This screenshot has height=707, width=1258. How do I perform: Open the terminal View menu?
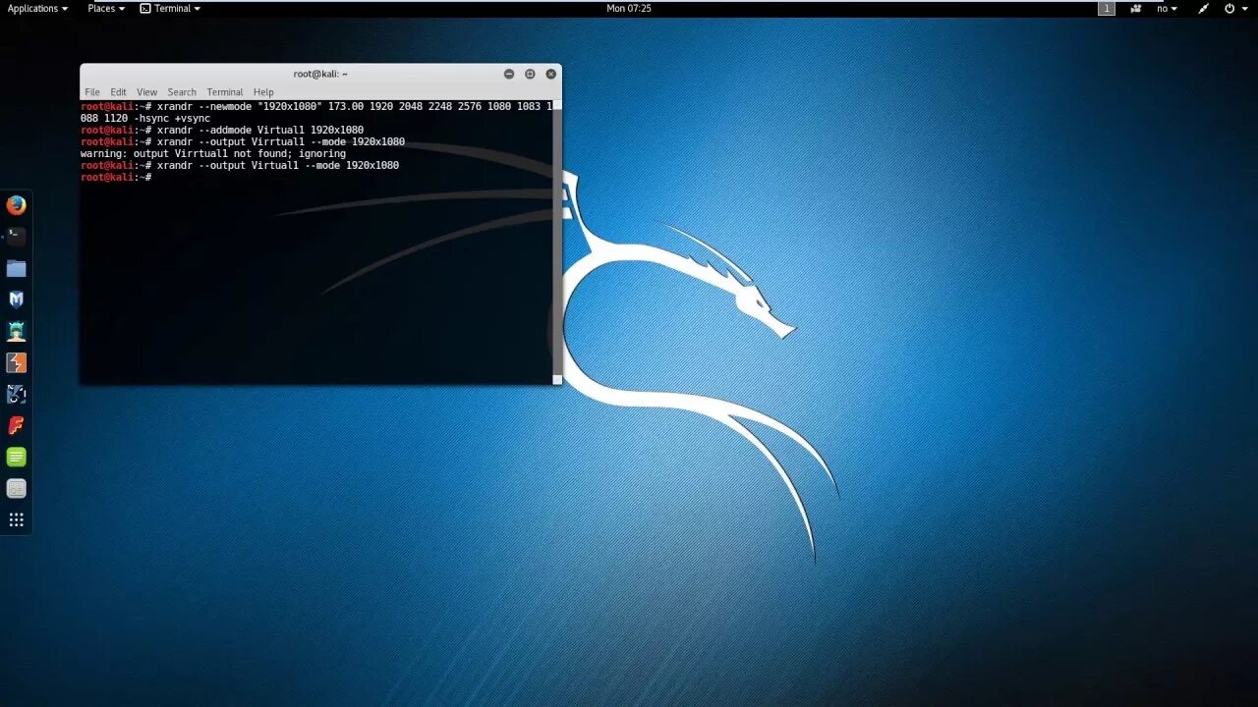pyautogui.click(x=146, y=92)
